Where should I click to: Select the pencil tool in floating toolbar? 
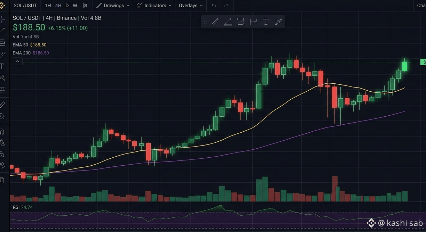(215, 22)
